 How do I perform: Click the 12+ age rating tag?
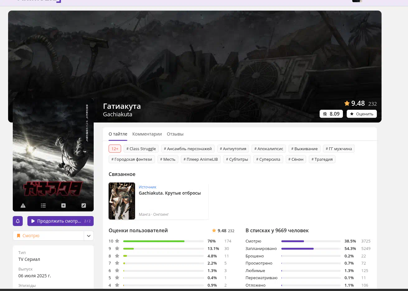115,149
